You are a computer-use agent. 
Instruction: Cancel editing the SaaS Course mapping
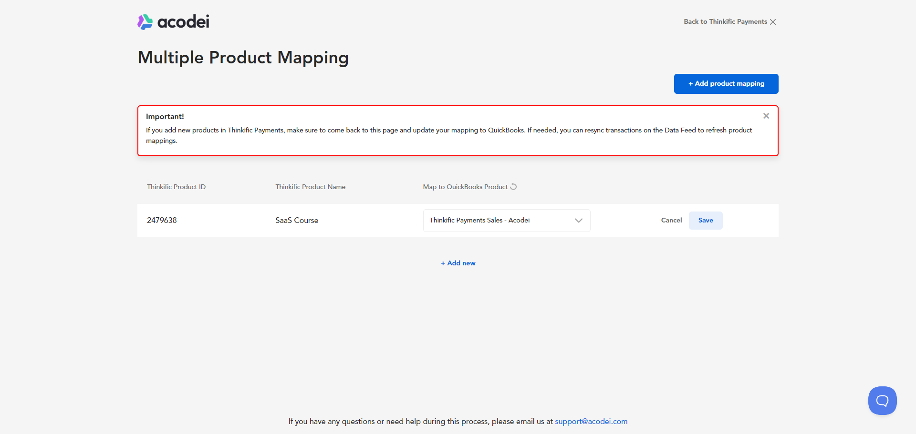pos(671,220)
